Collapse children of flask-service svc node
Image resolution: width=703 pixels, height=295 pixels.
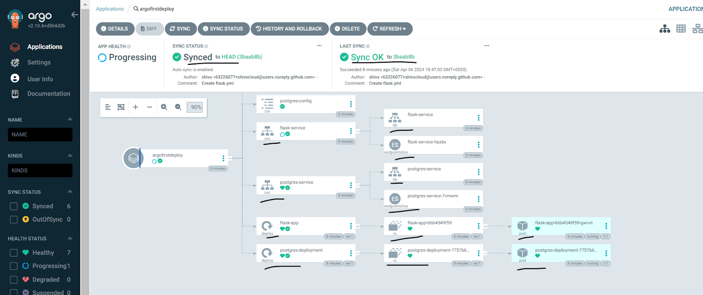click(x=358, y=131)
